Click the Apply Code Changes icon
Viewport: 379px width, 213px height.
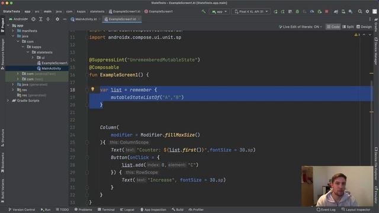282,12
